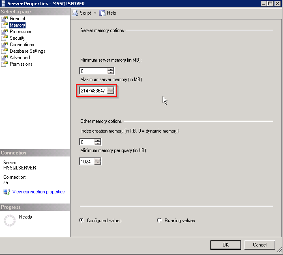Open the Script dropdown arrow

pos(95,13)
